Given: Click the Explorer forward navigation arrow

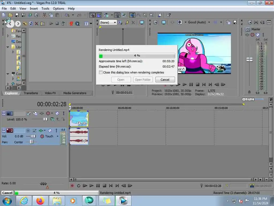Looking at the screenshot, I should pyautogui.click(x=18, y=24).
